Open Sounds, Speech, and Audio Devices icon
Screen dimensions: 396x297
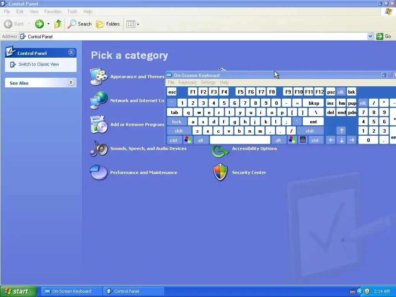click(99, 148)
